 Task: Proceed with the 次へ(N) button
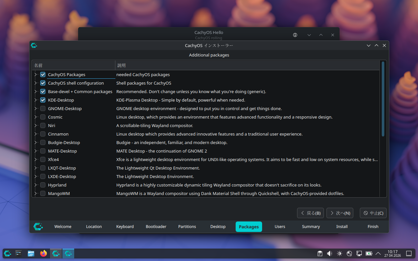pos(340,213)
